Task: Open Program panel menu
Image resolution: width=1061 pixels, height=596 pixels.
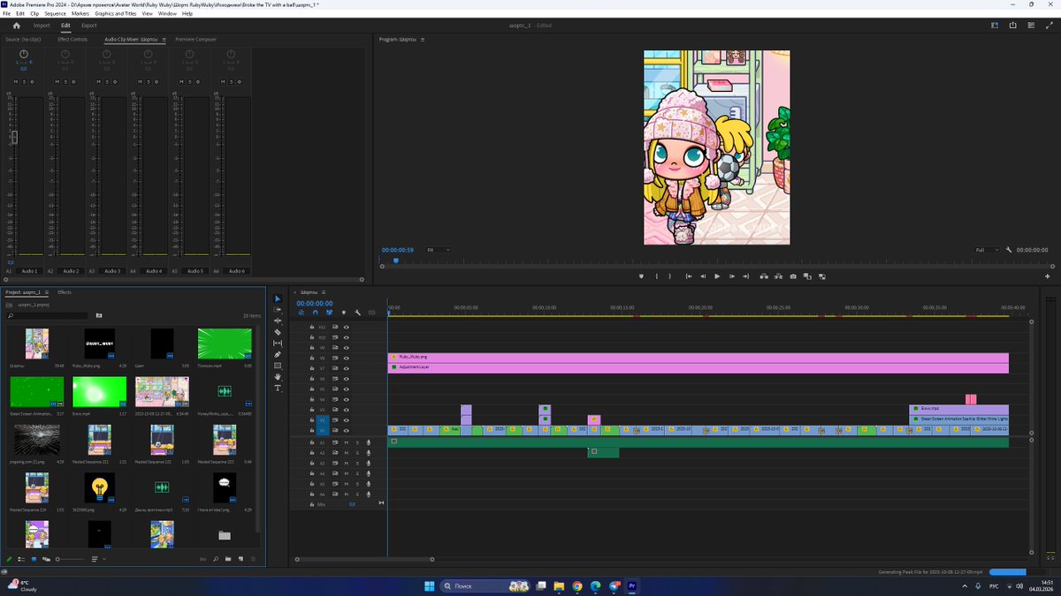Action: (423, 40)
